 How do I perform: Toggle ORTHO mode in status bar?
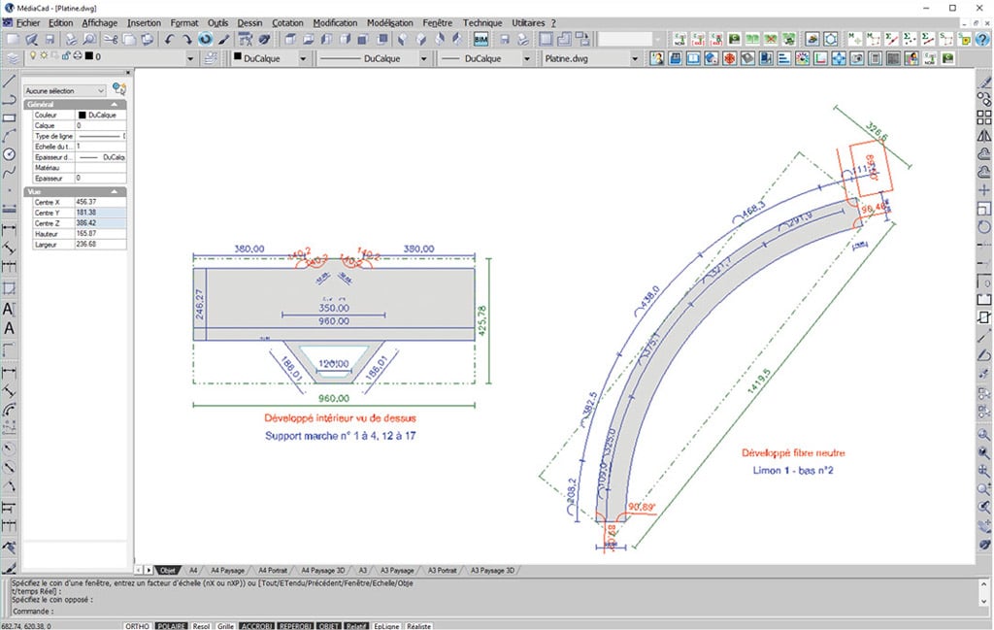(x=137, y=625)
